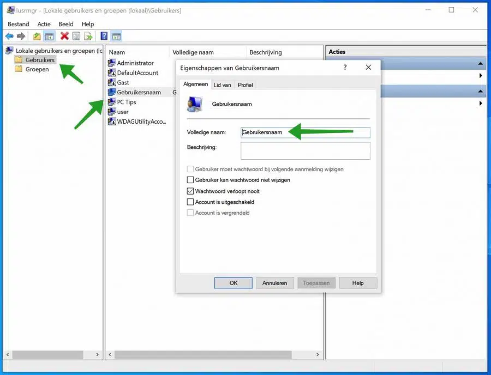Uncheck 'Wachtwoord verloopt nooit'
Screen dimensions: 491x375
click(x=190, y=191)
